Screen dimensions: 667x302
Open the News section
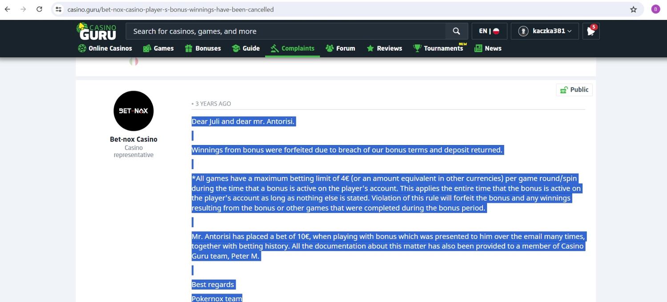coord(488,48)
